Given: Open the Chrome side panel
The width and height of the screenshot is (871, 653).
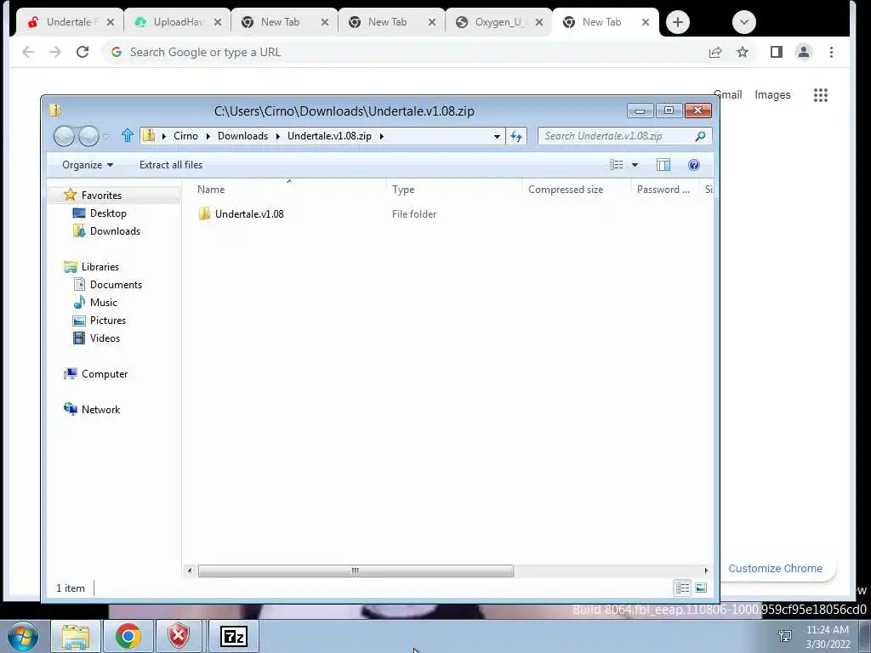Looking at the screenshot, I should (x=776, y=52).
